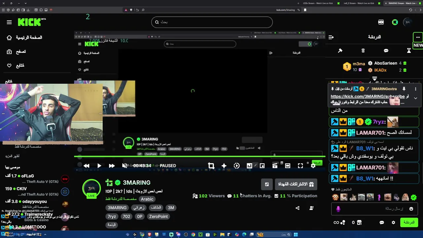Insert the monkey quick emote
The image size is (423, 238).
coord(335,197)
